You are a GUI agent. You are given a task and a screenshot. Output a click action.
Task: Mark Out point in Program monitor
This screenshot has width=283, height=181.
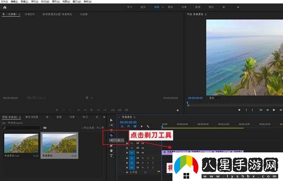(252, 110)
